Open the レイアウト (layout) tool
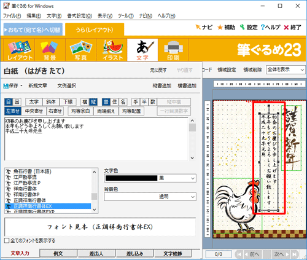Viewport: 307px width, 260px height. [x=20, y=50]
